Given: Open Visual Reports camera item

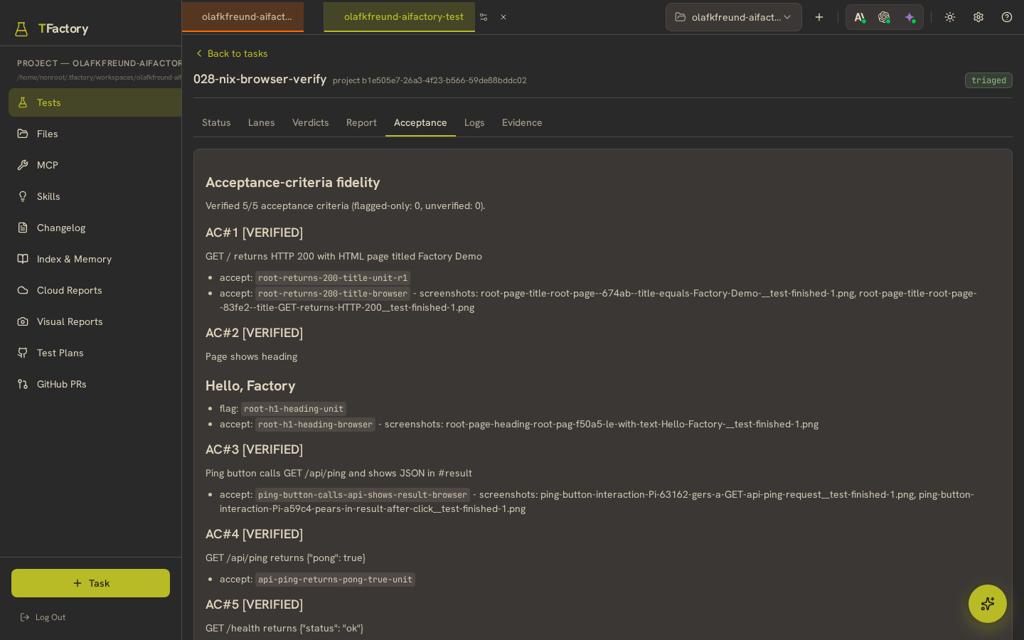Looking at the screenshot, I should (95, 321).
